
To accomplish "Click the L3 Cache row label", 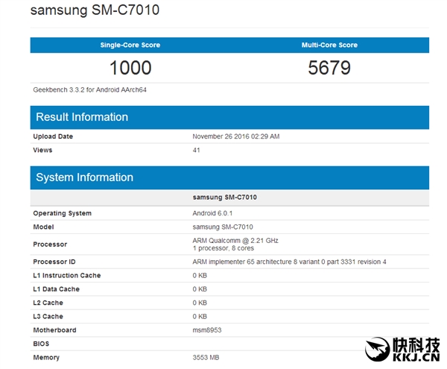I will click(x=50, y=317).
